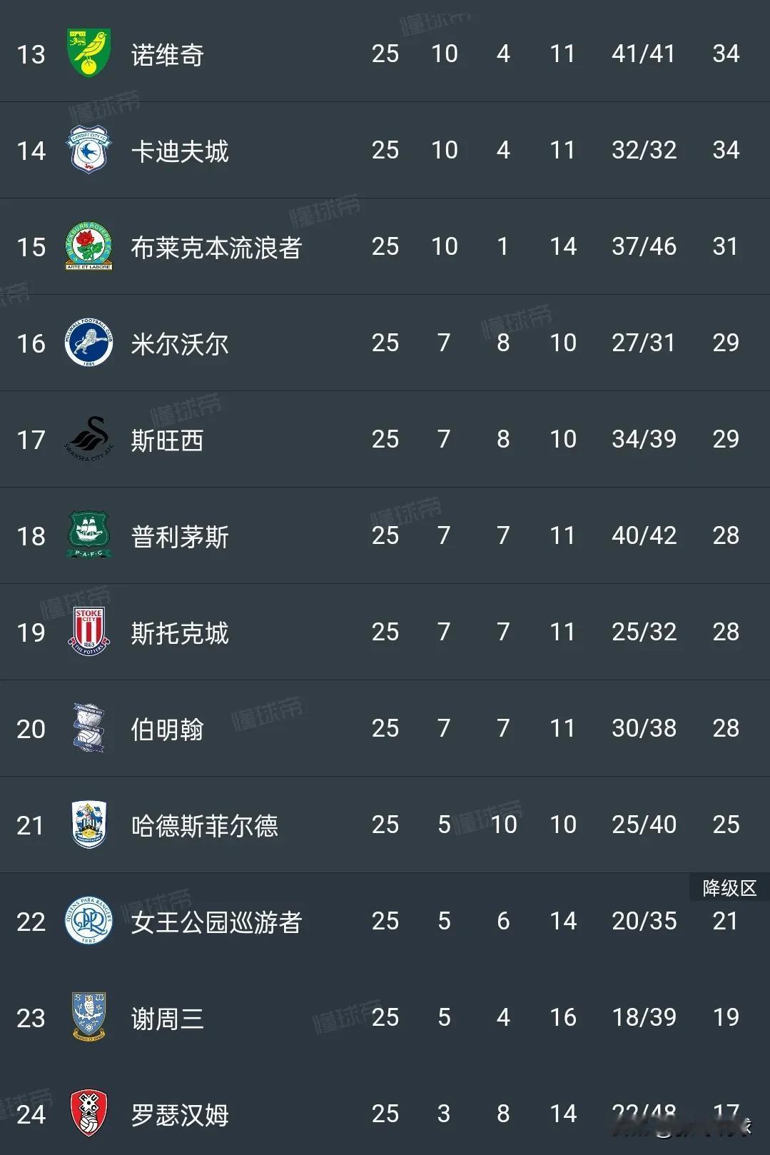Tap the Norwich City canary crest
Viewport: 770px width, 1155px height.
(88, 54)
